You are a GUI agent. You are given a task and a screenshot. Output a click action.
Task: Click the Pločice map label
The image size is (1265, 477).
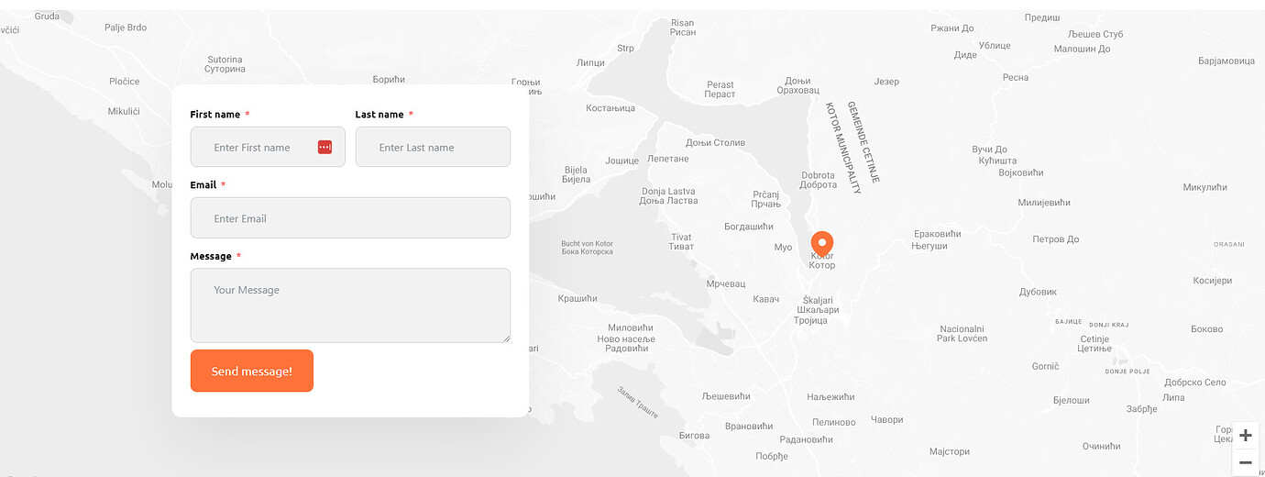[125, 81]
